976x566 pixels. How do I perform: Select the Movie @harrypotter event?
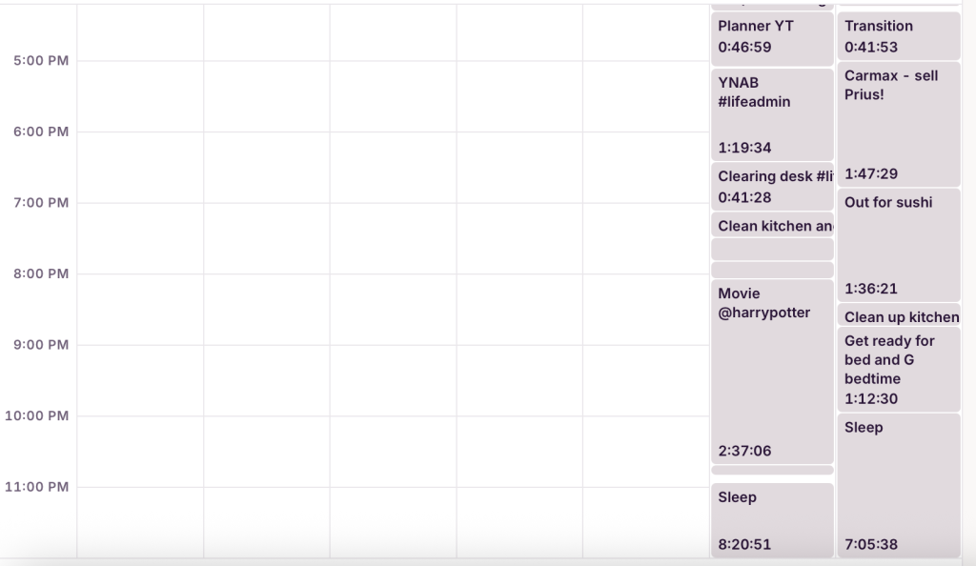coord(771,372)
